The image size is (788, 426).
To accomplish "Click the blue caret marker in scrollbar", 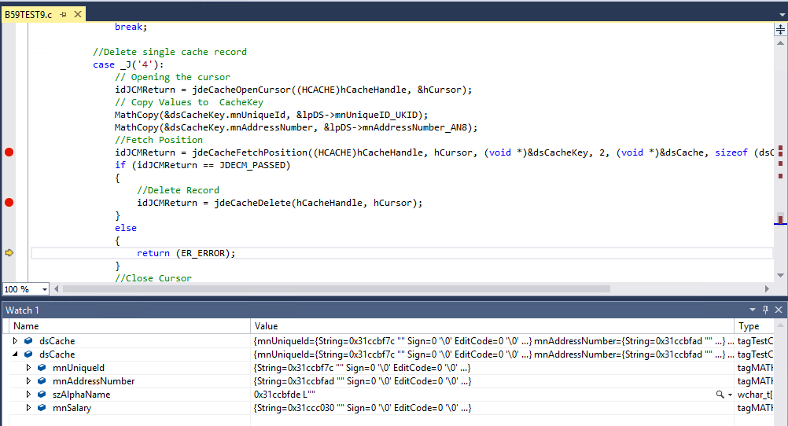I will 780,223.
